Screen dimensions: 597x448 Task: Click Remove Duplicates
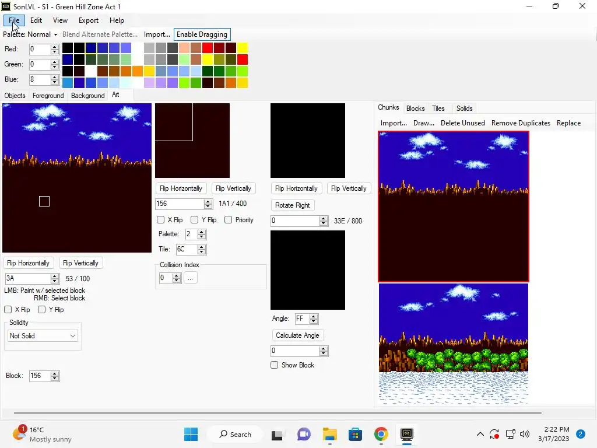[x=521, y=123]
